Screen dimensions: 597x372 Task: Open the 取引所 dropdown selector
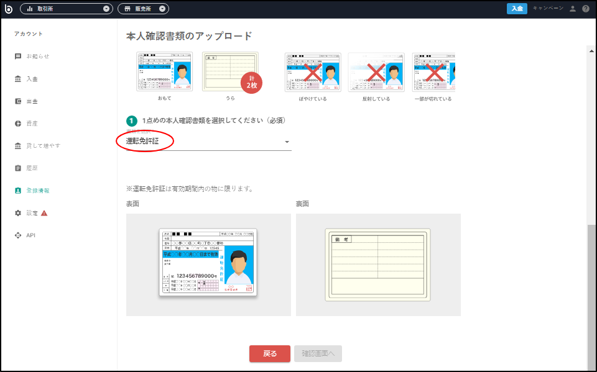67,9
